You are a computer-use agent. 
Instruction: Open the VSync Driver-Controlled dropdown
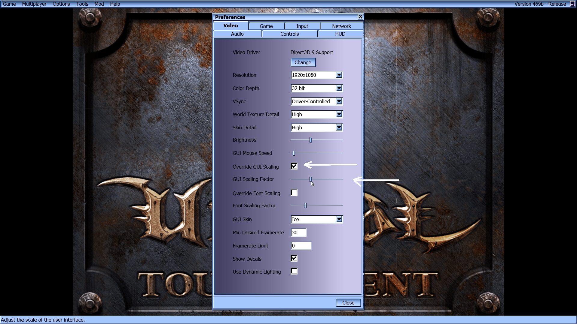click(339, 101)
